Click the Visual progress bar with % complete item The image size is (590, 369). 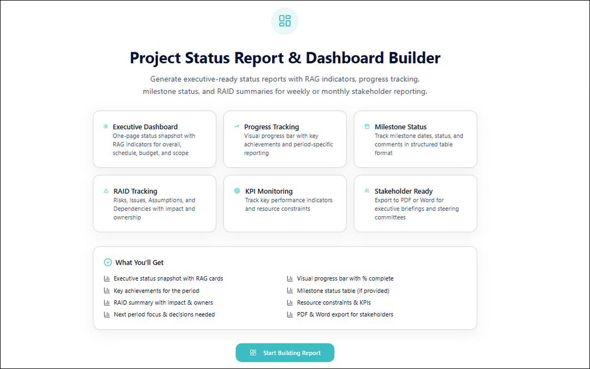344,278
